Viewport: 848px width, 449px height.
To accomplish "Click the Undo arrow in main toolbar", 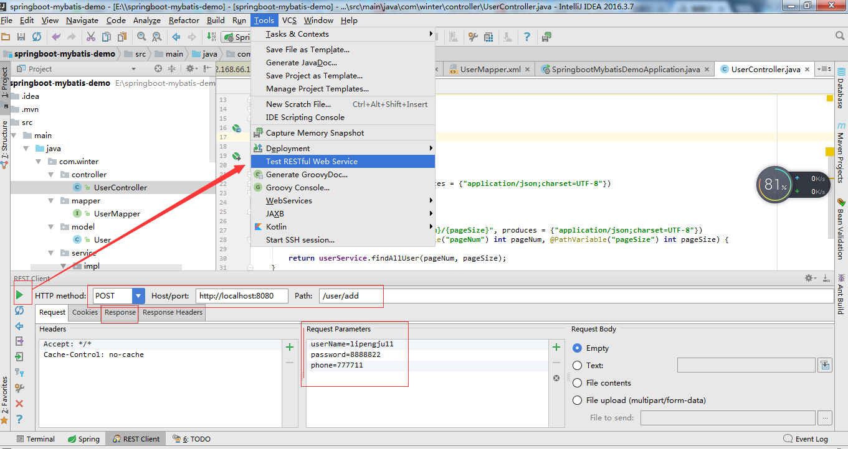I will (x=57, y=37).
